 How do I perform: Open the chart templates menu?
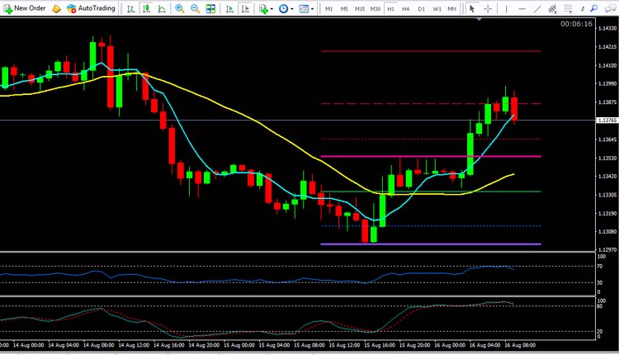[x=304, y=8]
